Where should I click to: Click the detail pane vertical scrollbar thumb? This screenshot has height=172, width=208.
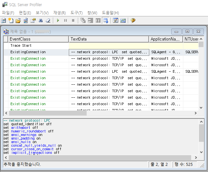pos(201,133)
